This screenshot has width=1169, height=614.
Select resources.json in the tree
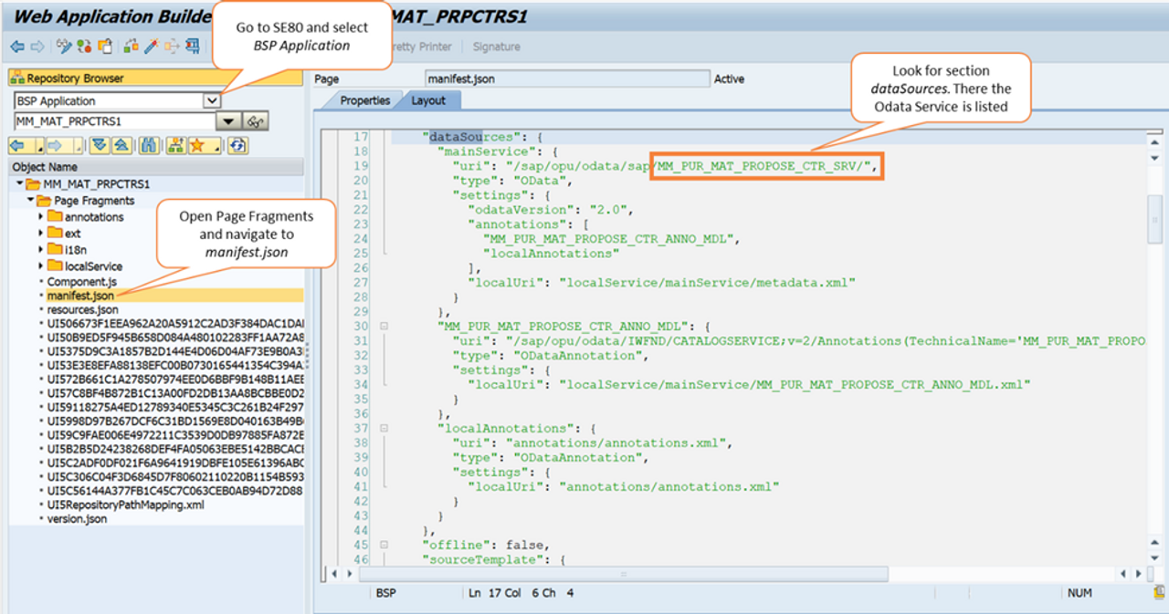(82, 309)
